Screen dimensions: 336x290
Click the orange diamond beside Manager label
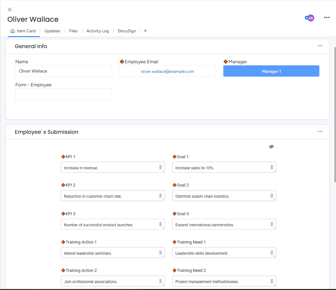226,62
